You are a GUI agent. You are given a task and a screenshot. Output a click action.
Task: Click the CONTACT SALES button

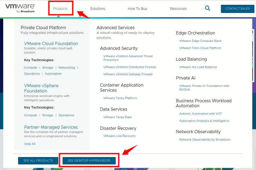coord(237,9)
